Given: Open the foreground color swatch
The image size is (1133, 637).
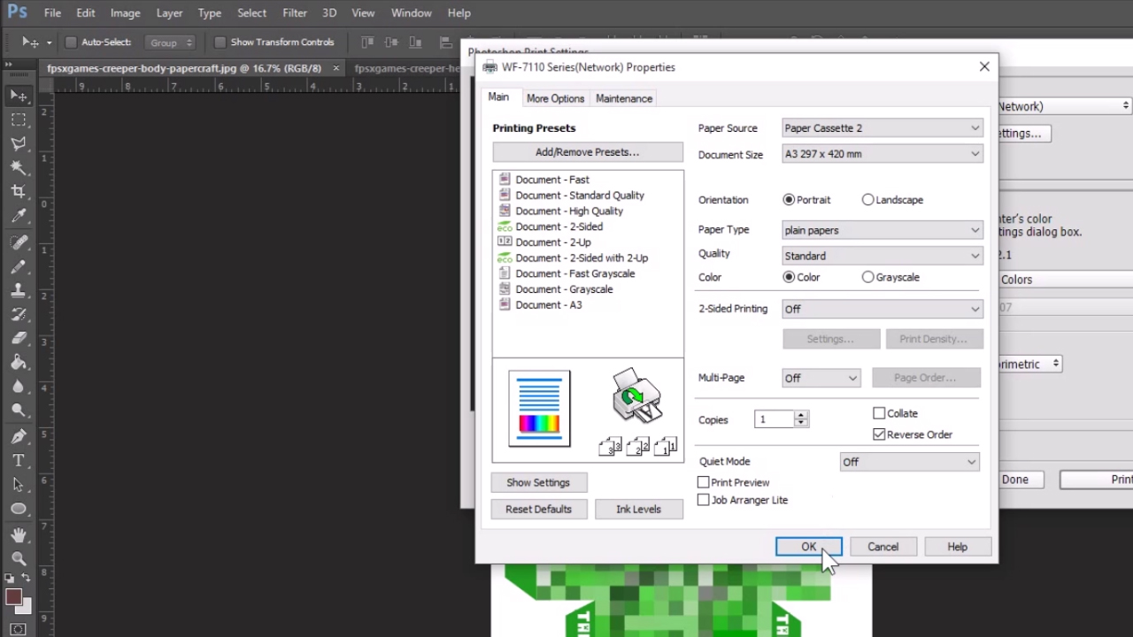Looking at the screenshot, I should click(x=12, y=597).
